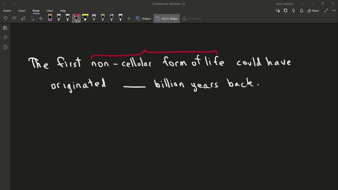Show the Notebooks sidebar

5,28
